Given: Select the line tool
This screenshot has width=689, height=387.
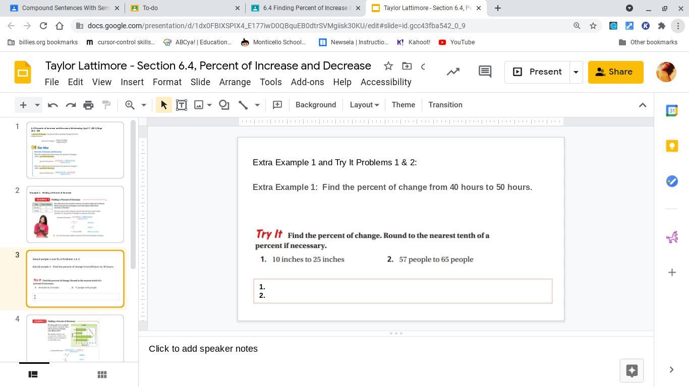Looking at the screenshot, I should pos(243,105).
